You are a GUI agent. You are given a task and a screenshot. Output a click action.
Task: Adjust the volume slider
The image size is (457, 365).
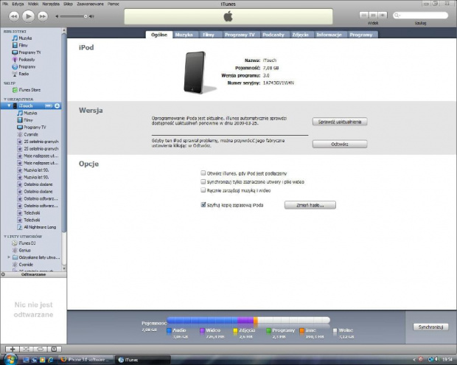[x=73, y=17]
